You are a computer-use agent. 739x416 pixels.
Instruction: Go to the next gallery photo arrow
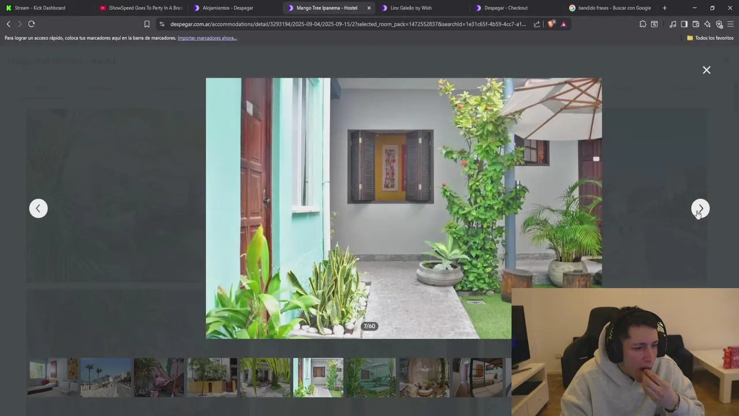click(x=700, y=209)
